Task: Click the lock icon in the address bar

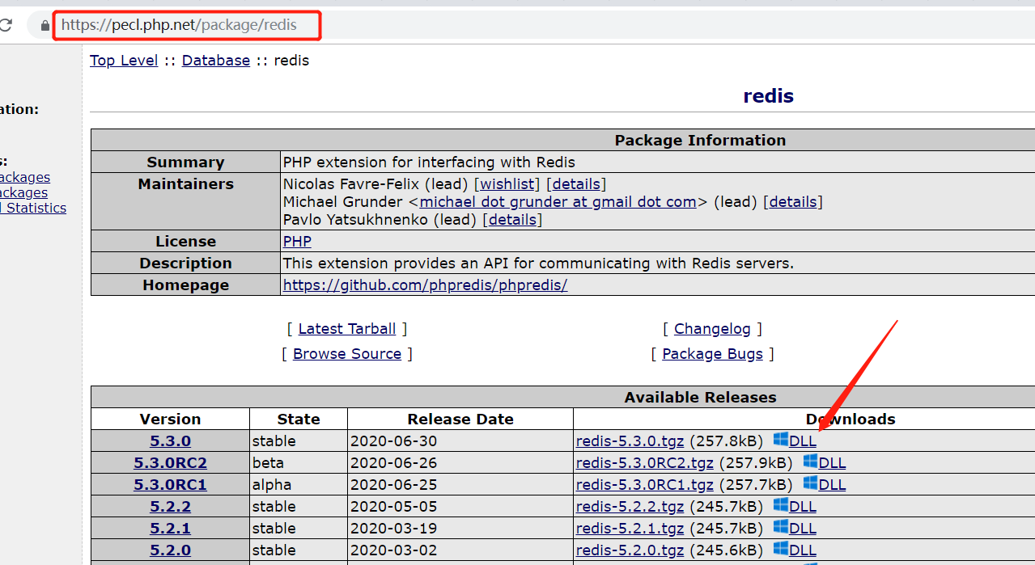Action: pyautogui.click(x=45, y=25)
